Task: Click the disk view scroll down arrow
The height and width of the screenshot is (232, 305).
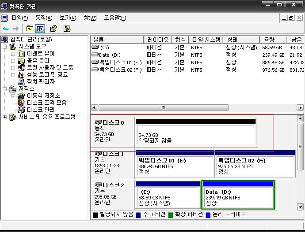Action: (x=300, y=207)
